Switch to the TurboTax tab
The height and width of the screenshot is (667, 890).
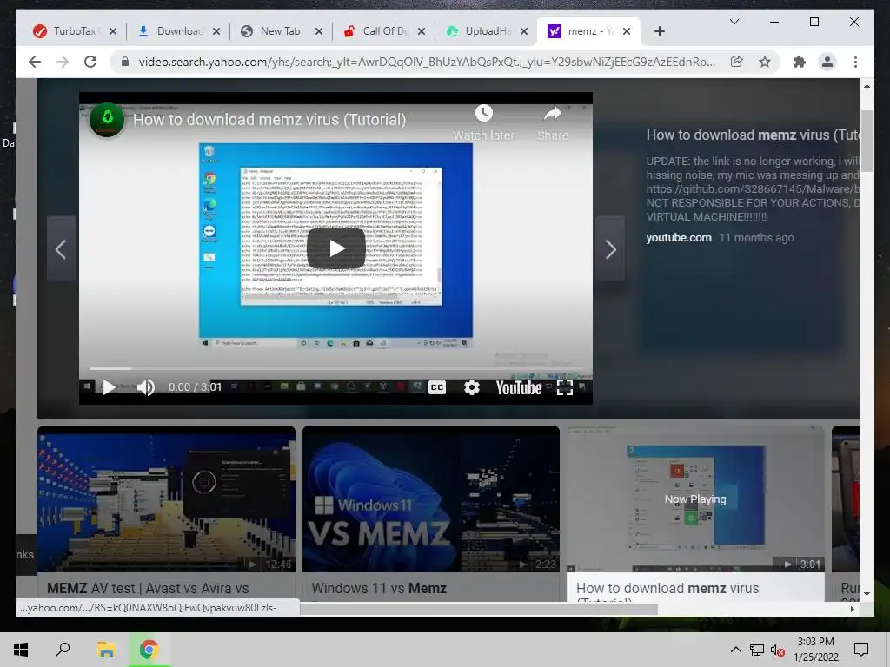point(74,31)
